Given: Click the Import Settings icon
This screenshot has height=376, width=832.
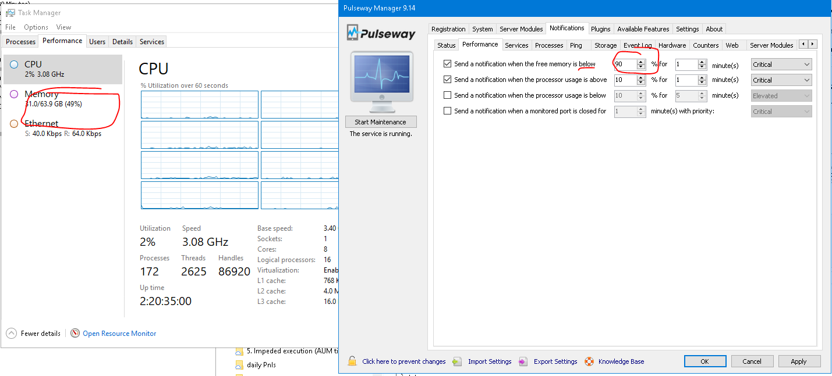Looking at the screenshot, I should click(x=458, y=361).
